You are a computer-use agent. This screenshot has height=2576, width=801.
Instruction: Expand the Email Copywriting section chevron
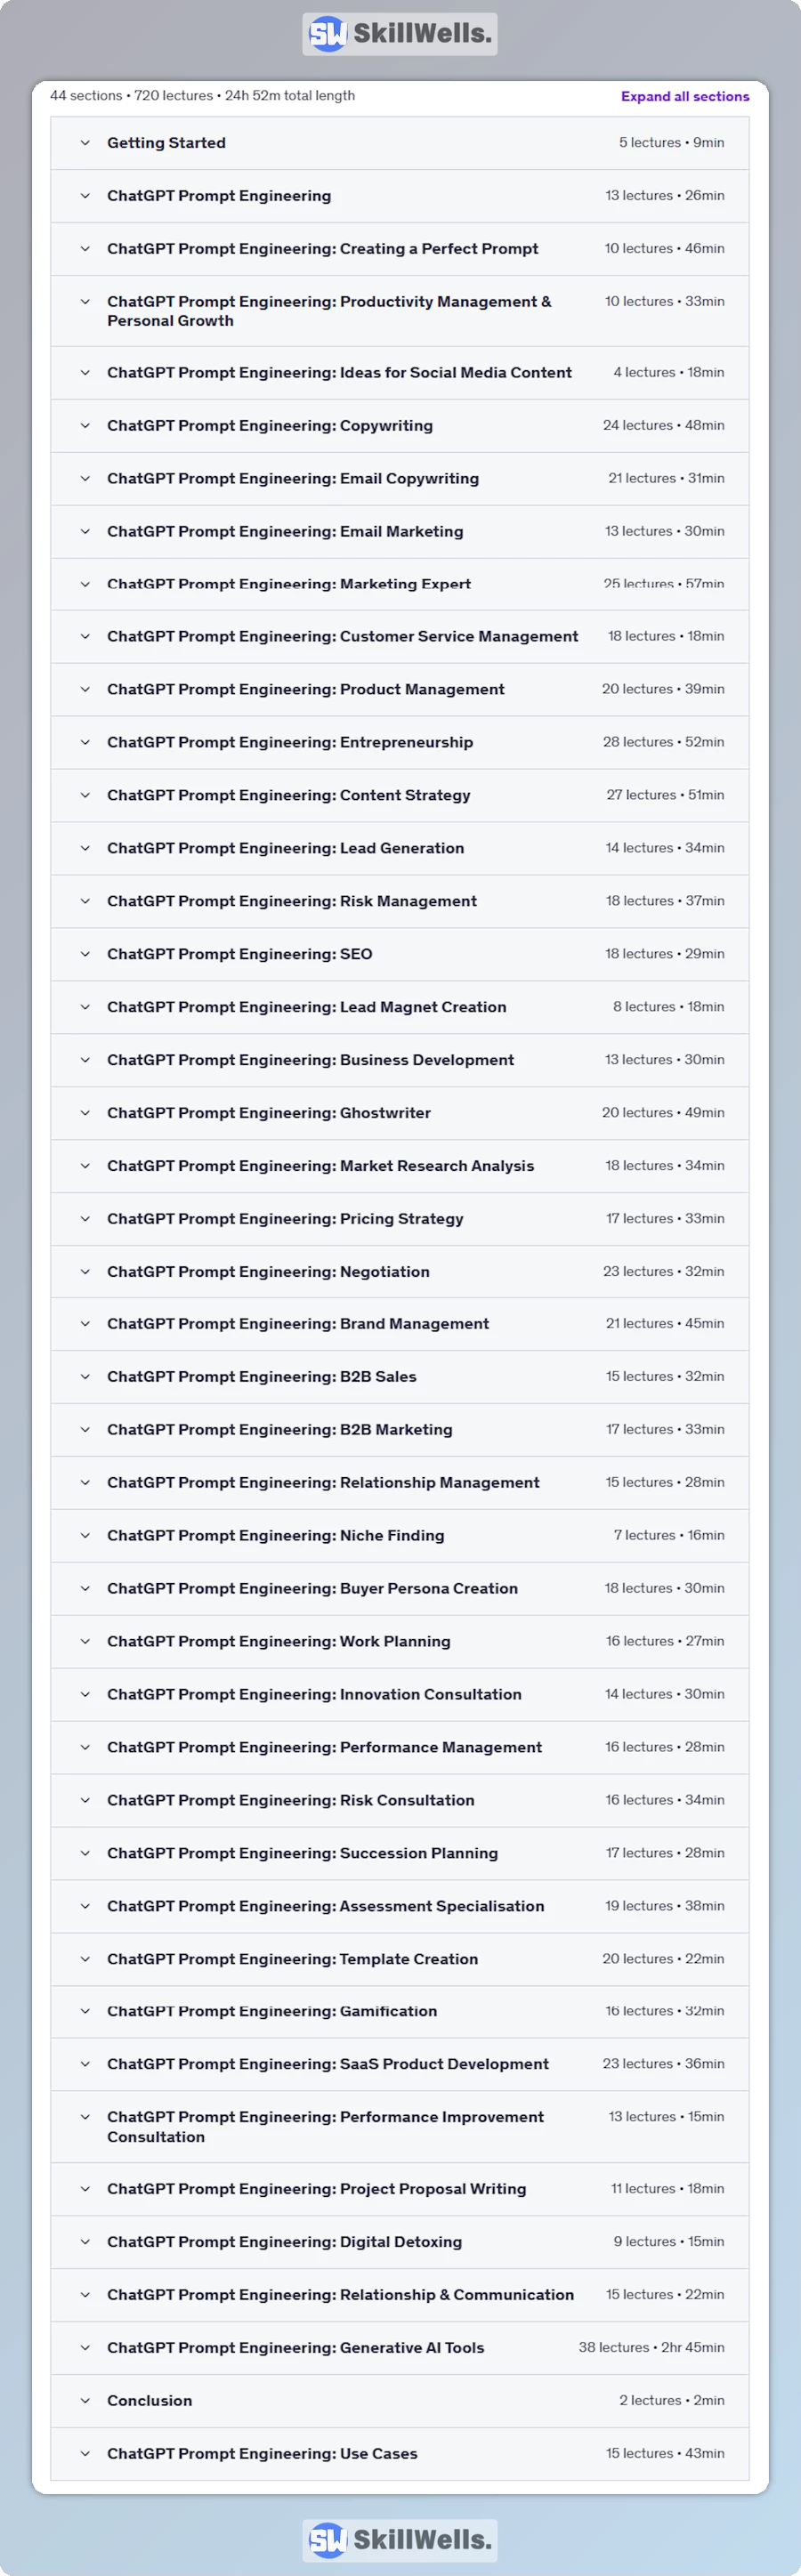[x=85, y=479]
